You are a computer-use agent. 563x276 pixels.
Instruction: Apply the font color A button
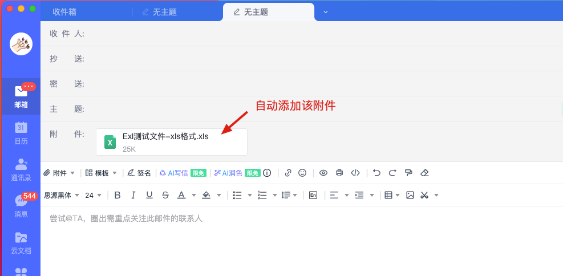pos(182,195)
